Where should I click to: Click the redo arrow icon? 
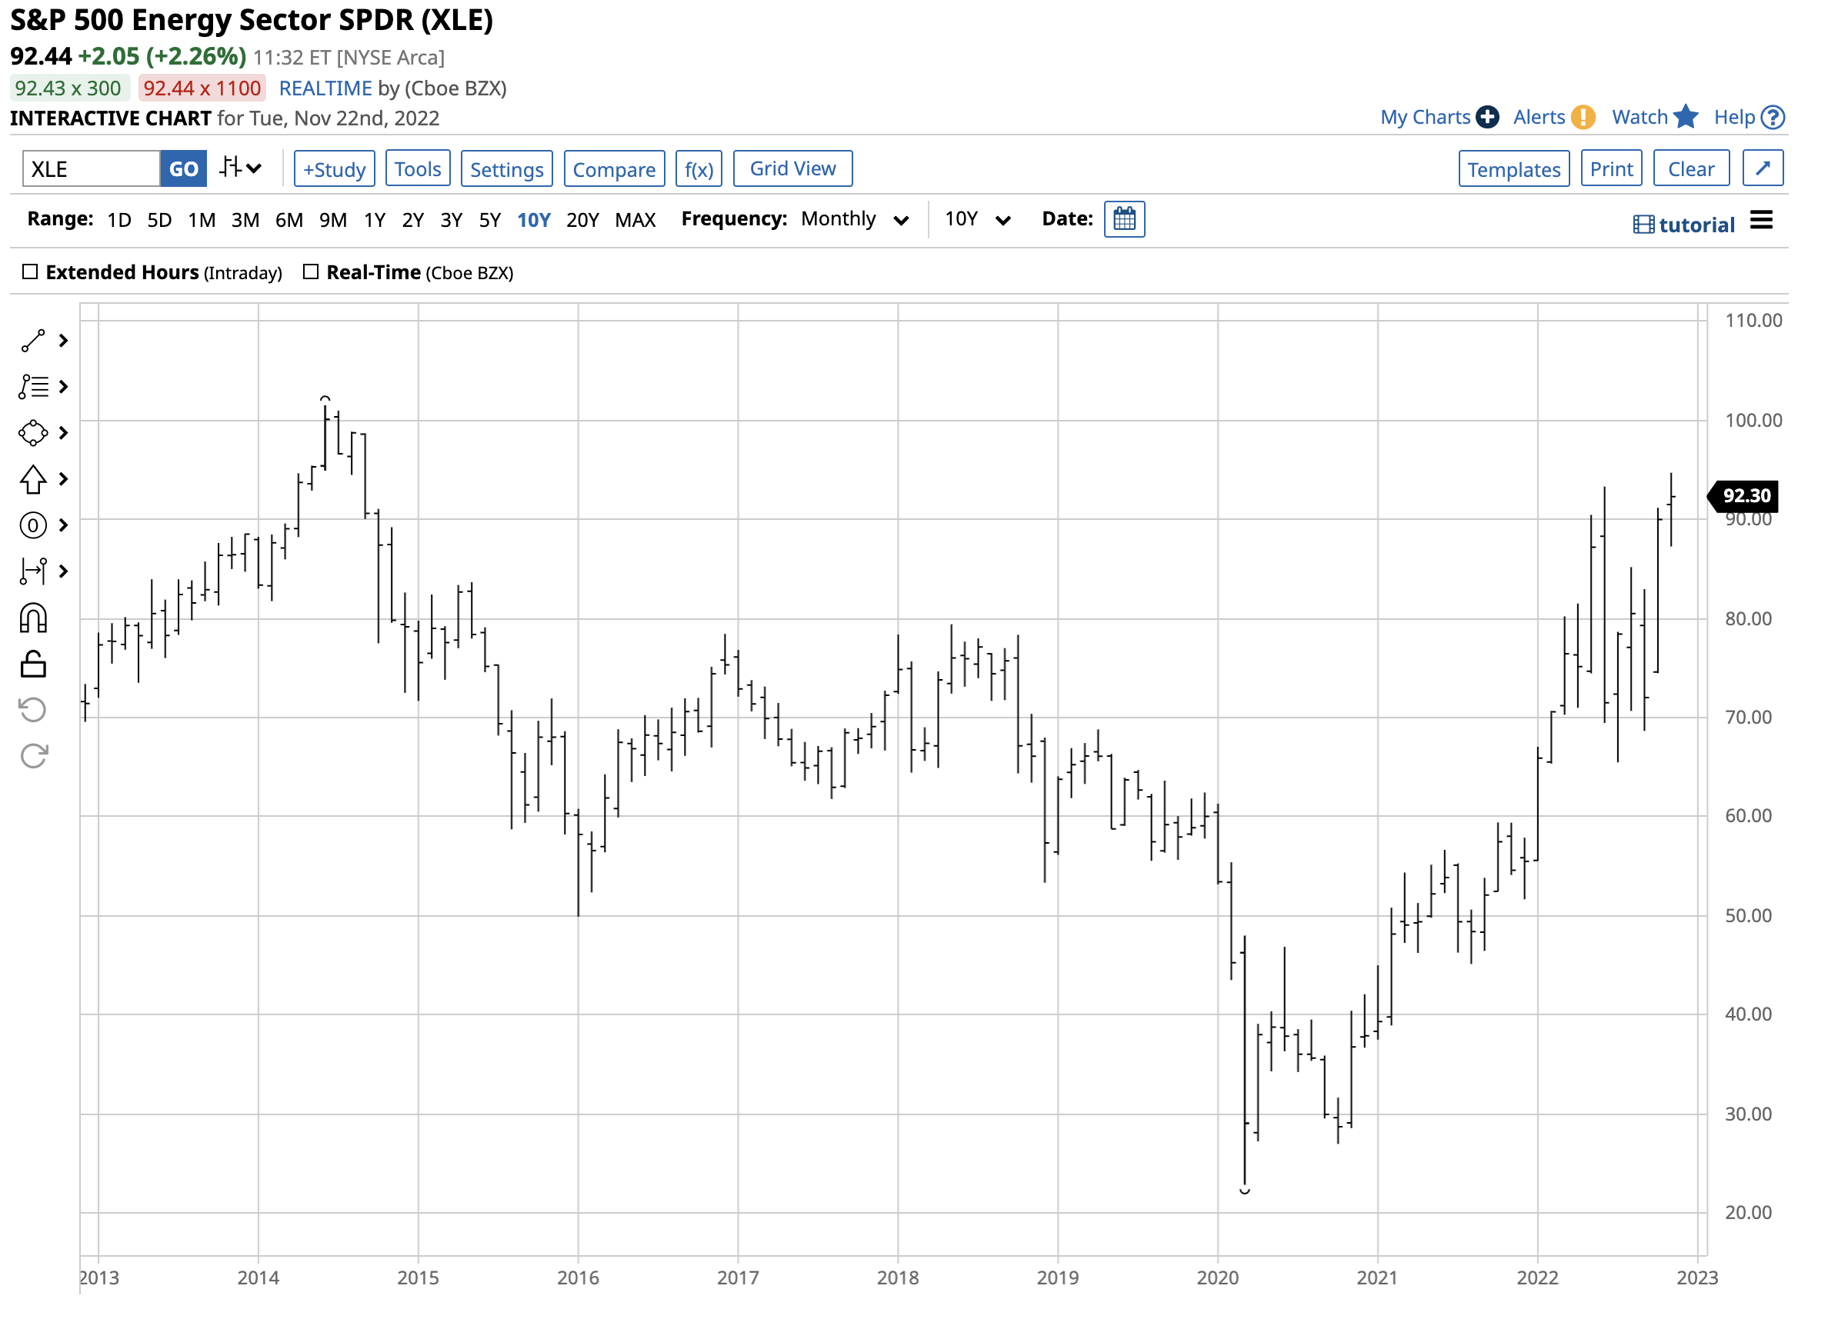point(33,756)
